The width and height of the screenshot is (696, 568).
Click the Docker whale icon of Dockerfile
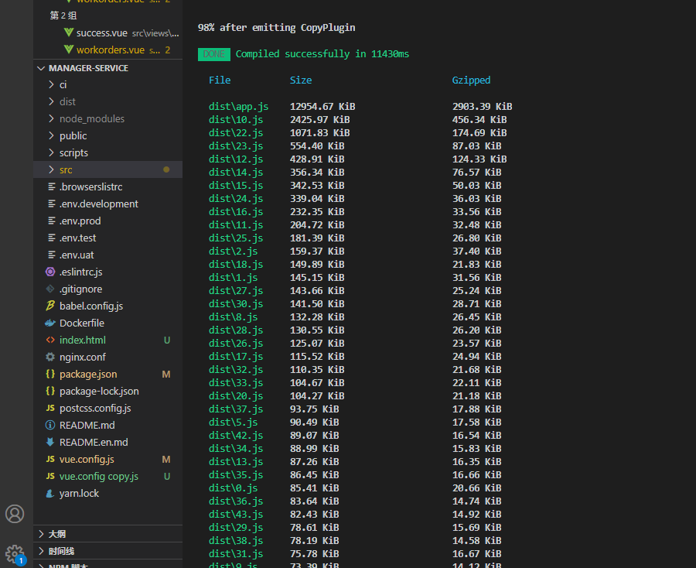pyautogui.click(x=50, y=323)
